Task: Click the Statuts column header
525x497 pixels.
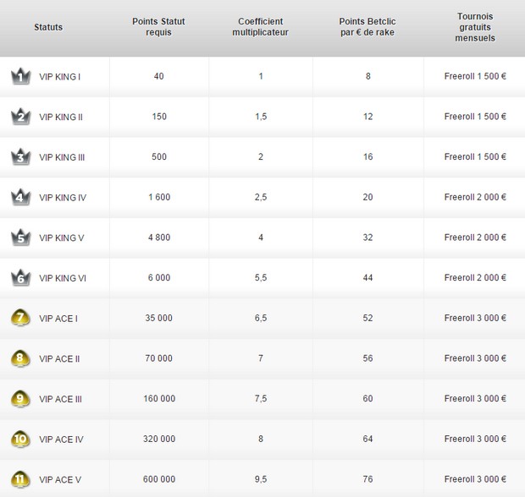Action: tap(48, 27)
